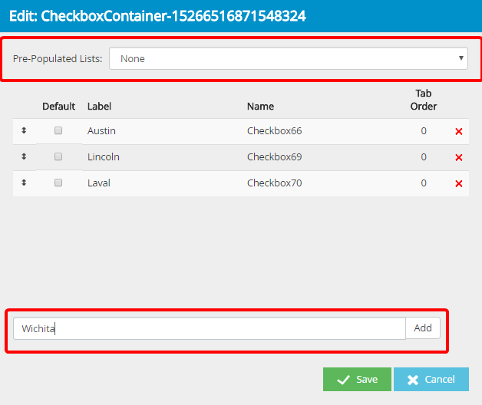
Task: Click the reorder handle for Austin row
Action: click(x=24, y=131)
